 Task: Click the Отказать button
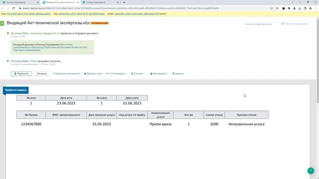pyautogui.click(x=42, y=74)
